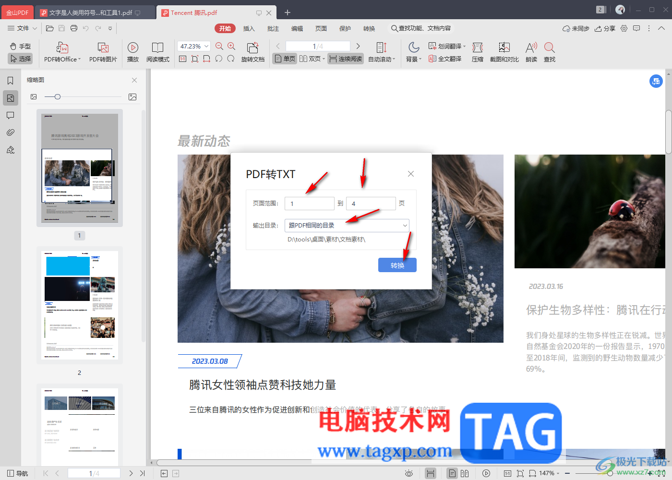Toggle thumbnail panel icon in sidebar
The width and height of the screenshot is (672, 480).
10,98
